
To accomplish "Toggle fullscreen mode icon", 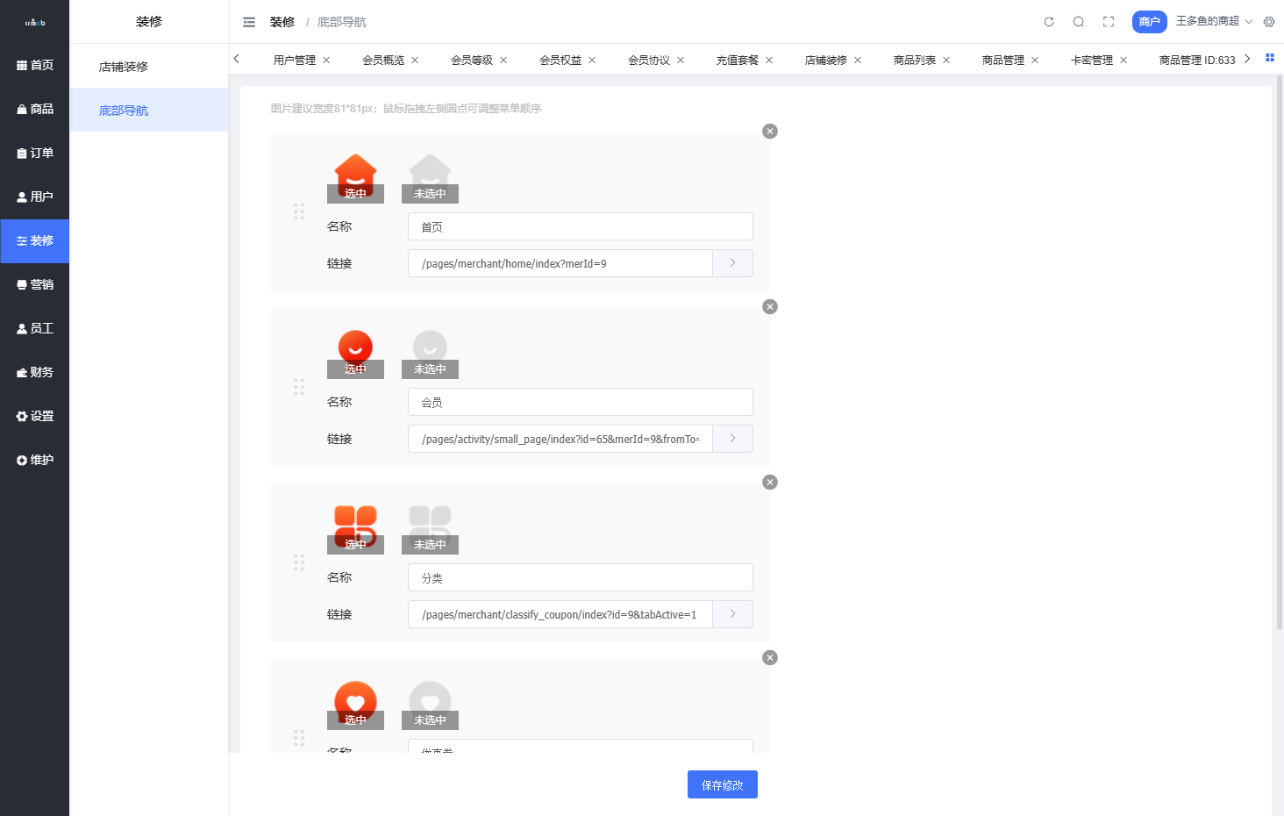I will (x=1109, y=22).
